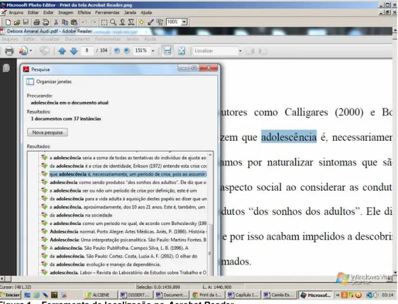The image size is (398, 304).
Task: Select the Sharpen tool icon
Action: click(x=131, y=22)
